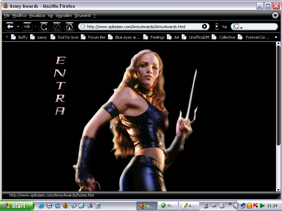The height and width of the screenshot is (211, 282).
Task: Click the orange envelope mail tray icon
Action: click(249, 206)
